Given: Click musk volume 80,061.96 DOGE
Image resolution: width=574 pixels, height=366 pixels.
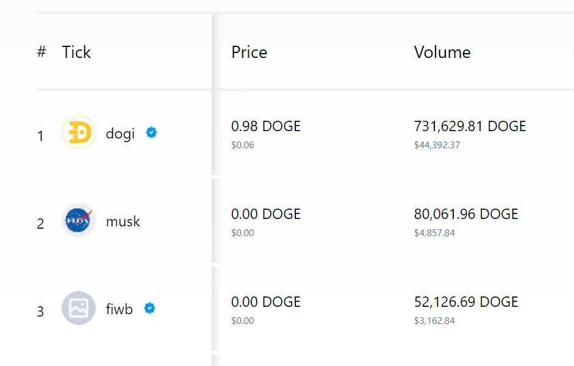Looking at the screenshot, I should pyautogui.click(x=466, y=214).
